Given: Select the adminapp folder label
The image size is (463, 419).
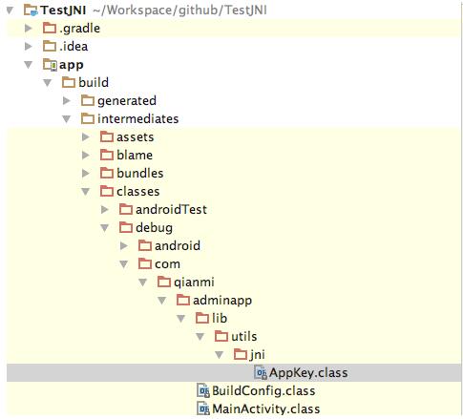Looking at the screenshot, I should tap(222, 301).
